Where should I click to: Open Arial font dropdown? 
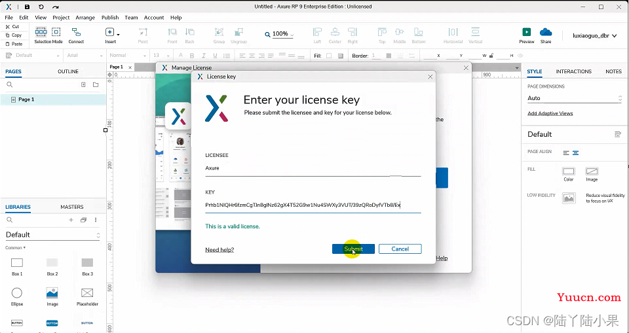pos(85,56)
